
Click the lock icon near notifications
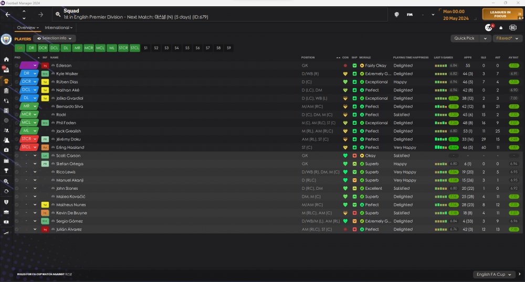pos(501,28)
